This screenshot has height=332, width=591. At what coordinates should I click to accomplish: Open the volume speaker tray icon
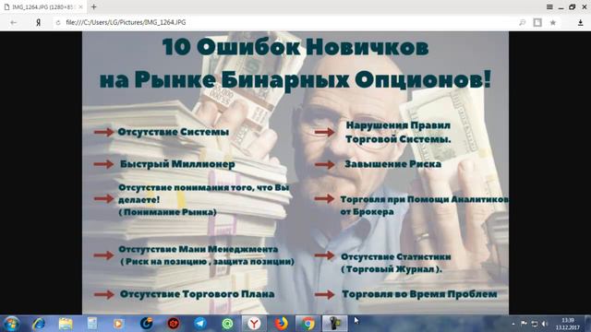pos(545,324)
